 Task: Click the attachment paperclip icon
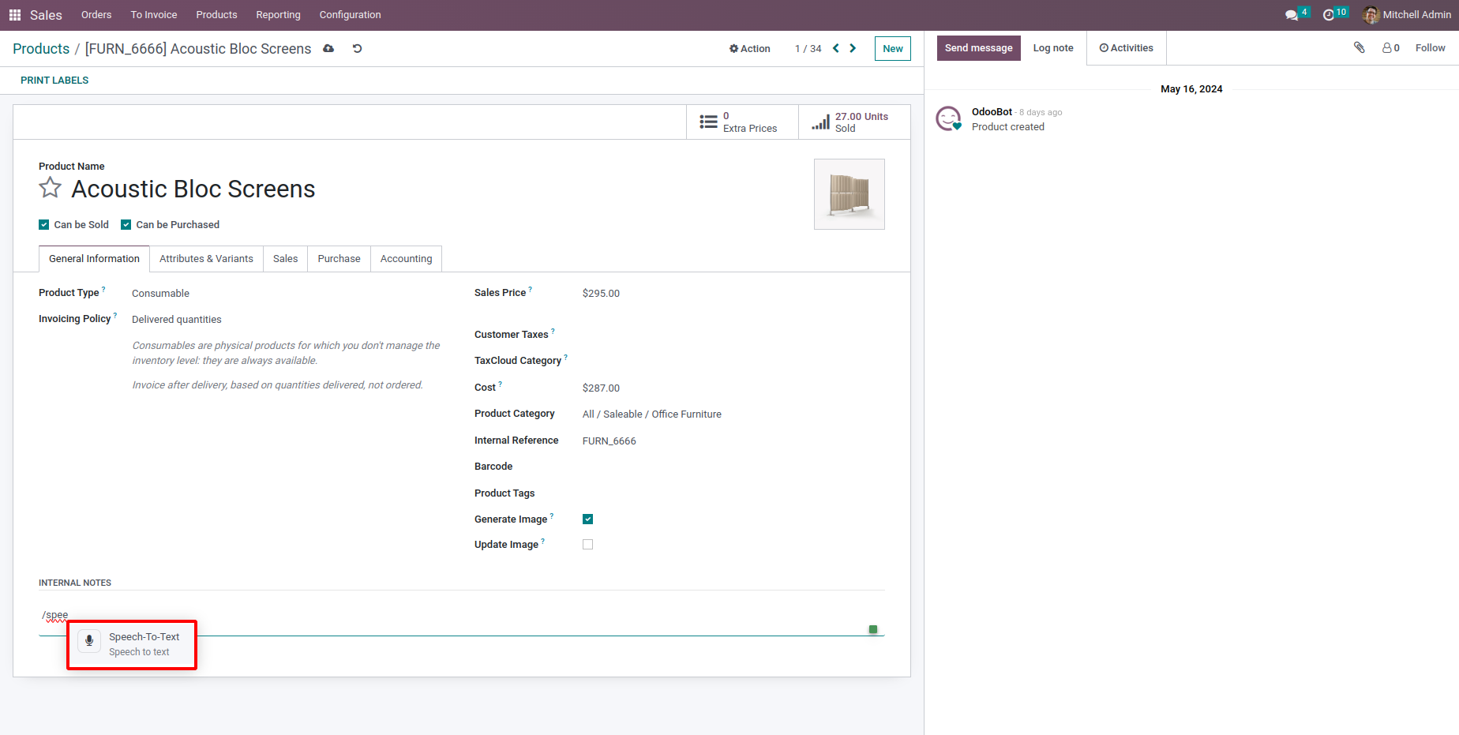1360,47
